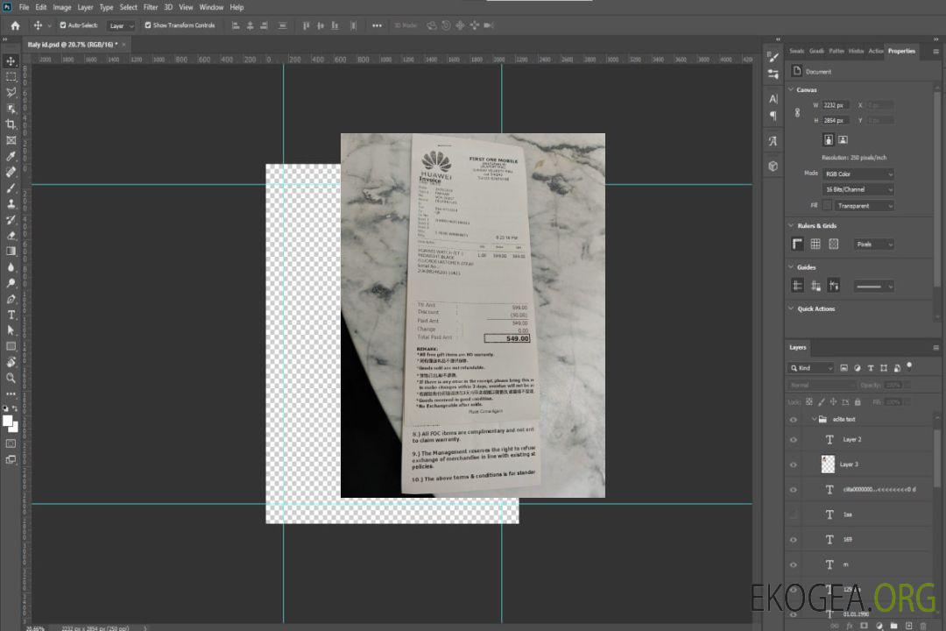This screenshot has width=946, height=631.
Task: Click the grid icon under Rulers & Grids
Action: pyautogui.click(x=815, y=245)
